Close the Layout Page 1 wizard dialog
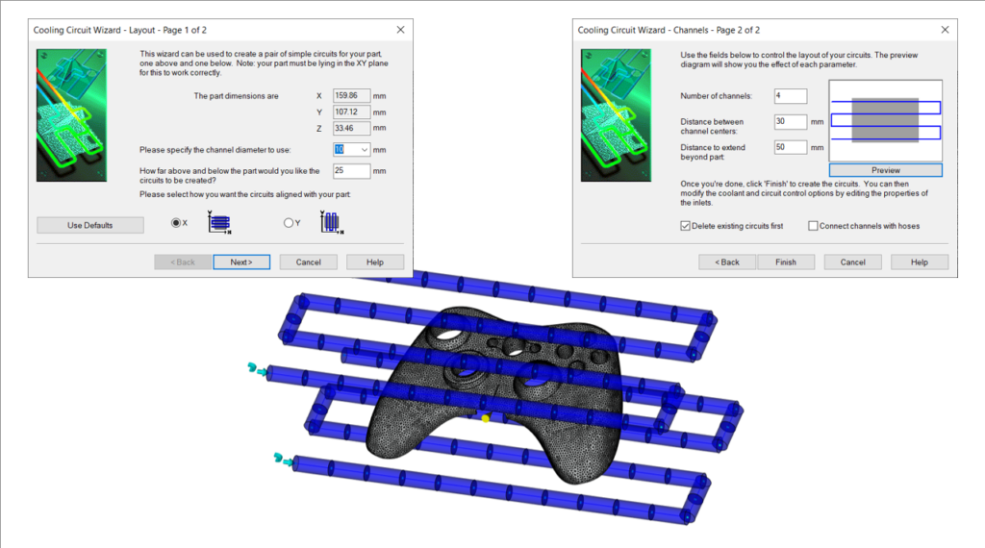The image size is (985, 548). coord(400,30)
